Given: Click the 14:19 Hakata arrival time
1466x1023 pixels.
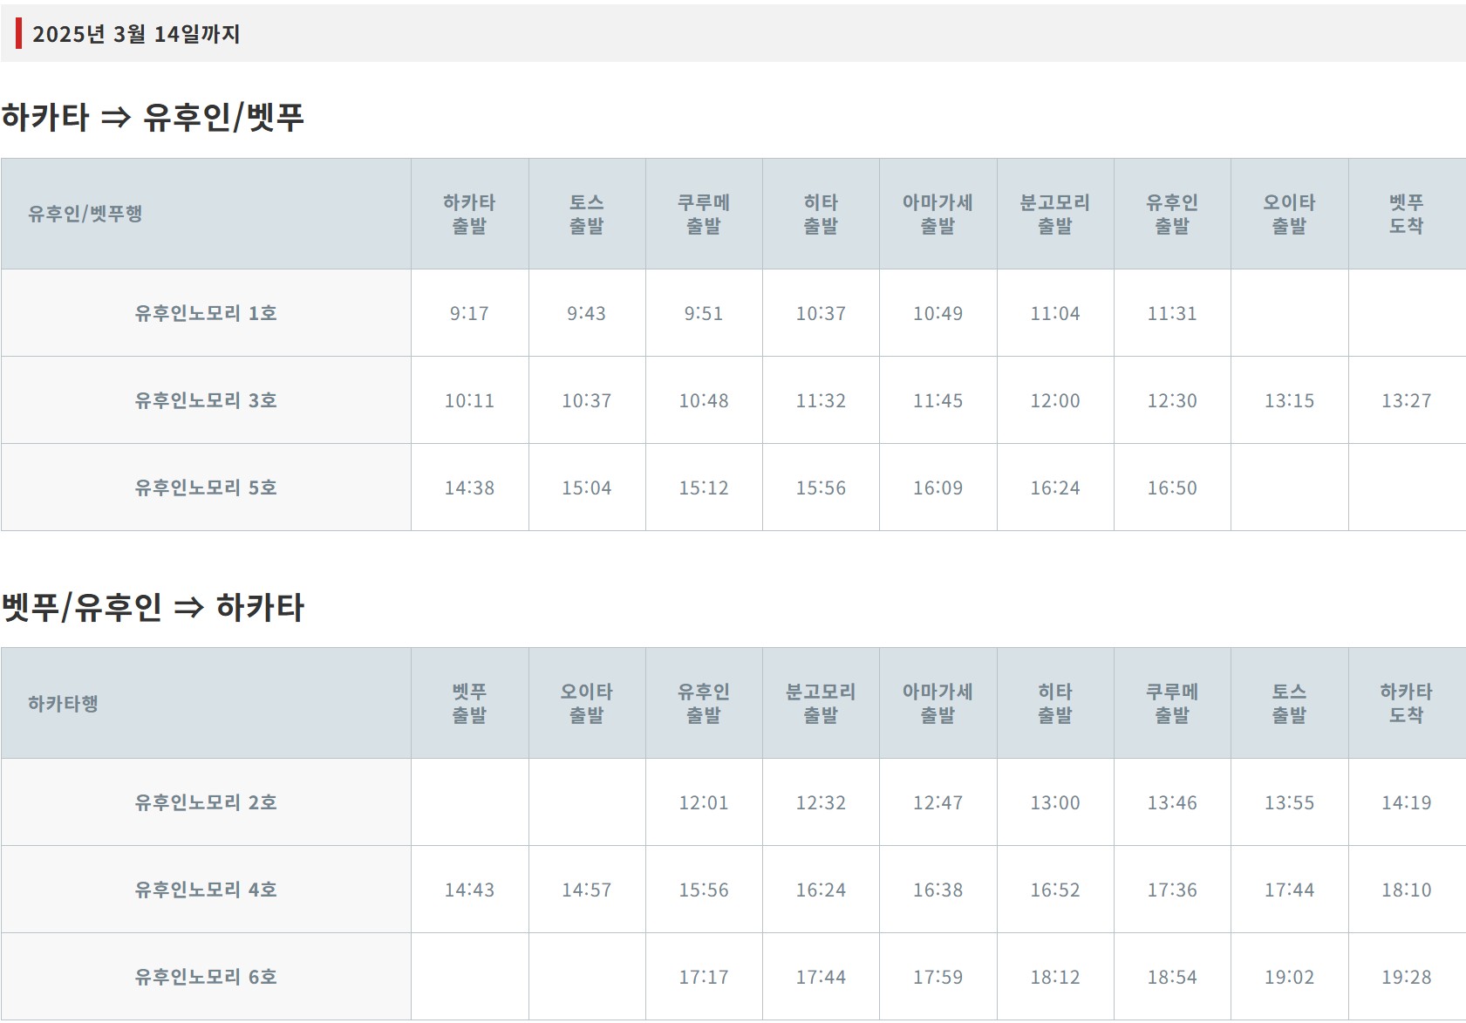Looking at the screenshot, I should pos(1407,802).
